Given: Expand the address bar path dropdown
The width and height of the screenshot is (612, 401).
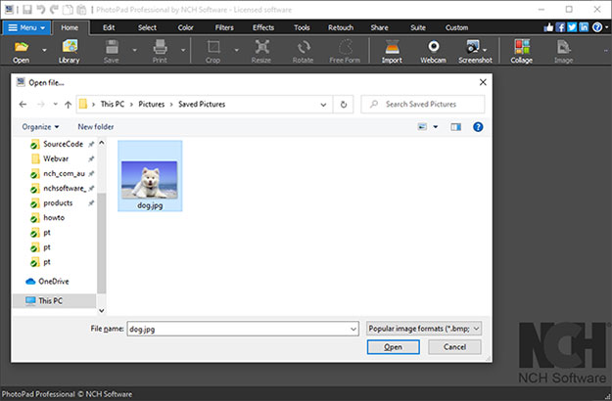Looking at the screenshot, I should click(323, 105).
